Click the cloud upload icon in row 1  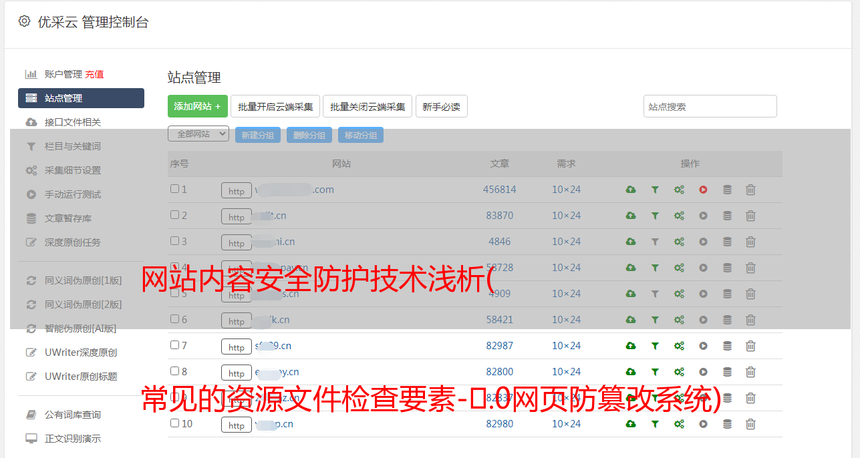click(631, 190)
